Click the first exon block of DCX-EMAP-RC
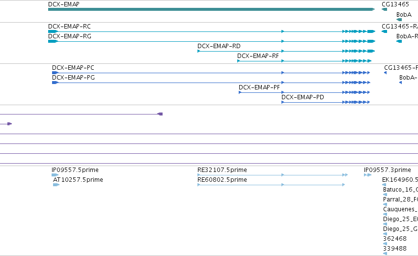Viewport: 418px width, 256px height. pyautogui.click(x=53, y=31)
